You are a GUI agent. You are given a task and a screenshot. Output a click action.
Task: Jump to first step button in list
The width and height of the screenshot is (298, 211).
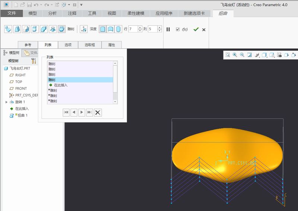pos(66,113)
